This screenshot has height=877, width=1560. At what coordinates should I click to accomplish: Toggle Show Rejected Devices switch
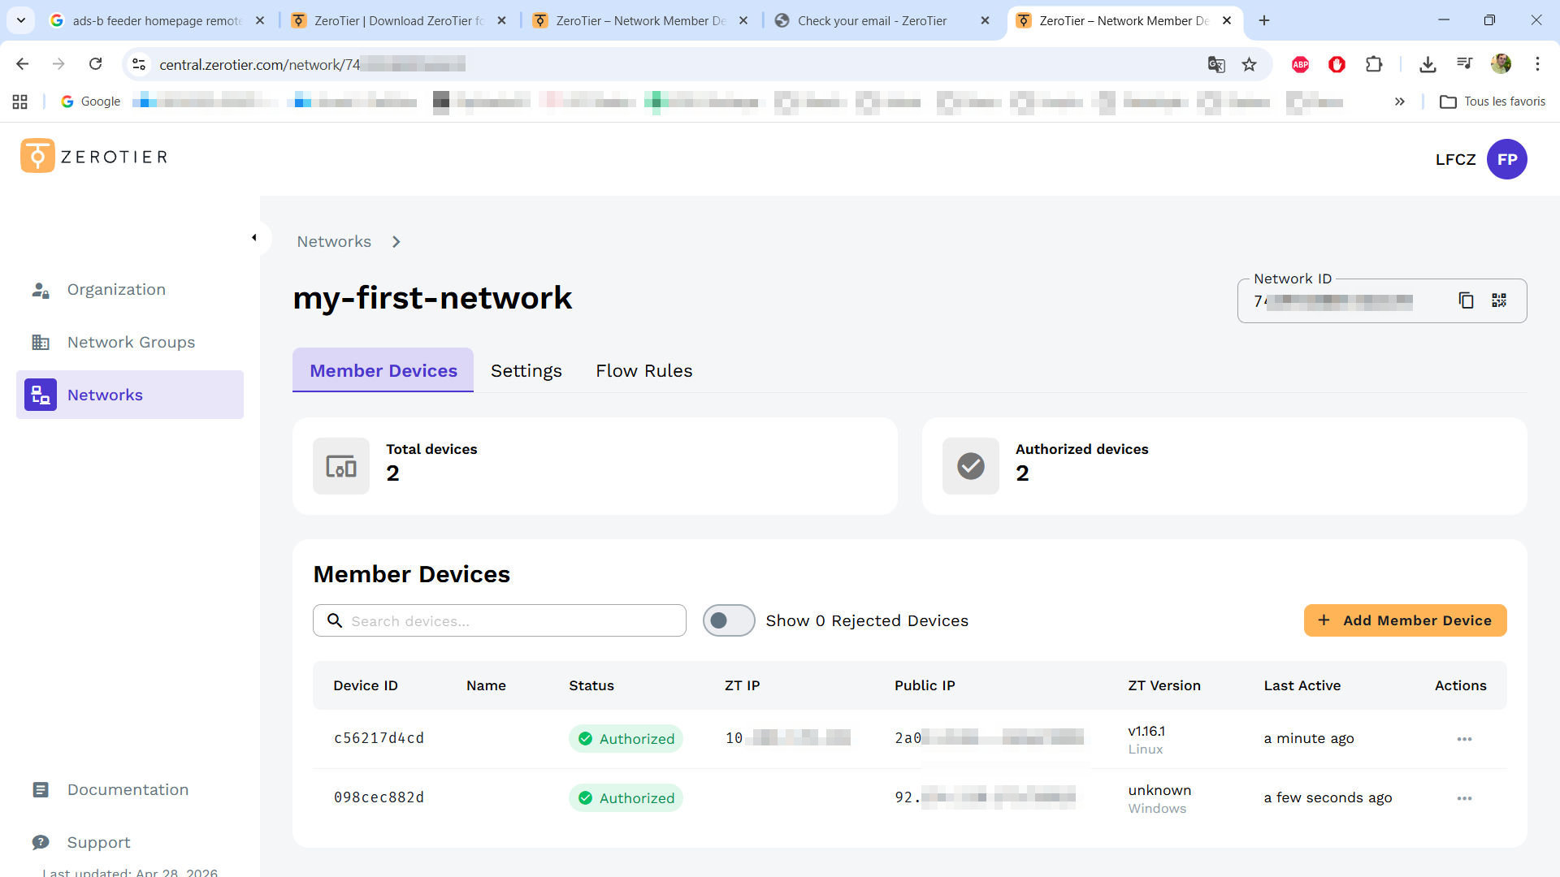pos(729,621)
